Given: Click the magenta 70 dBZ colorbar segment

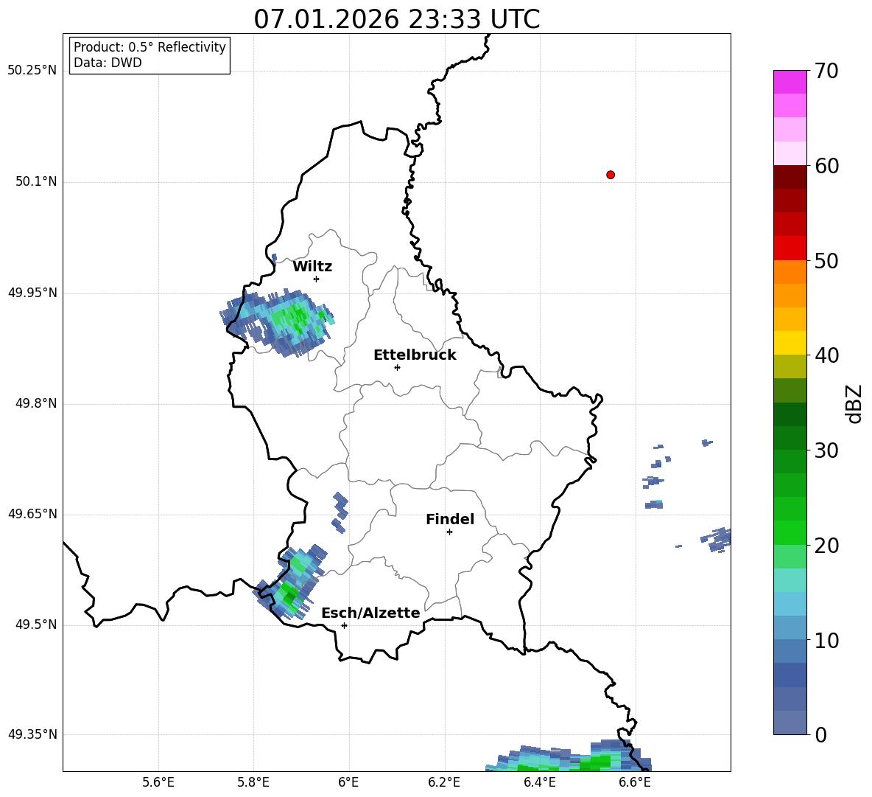Looking at the screenshot, I should 790,82.
